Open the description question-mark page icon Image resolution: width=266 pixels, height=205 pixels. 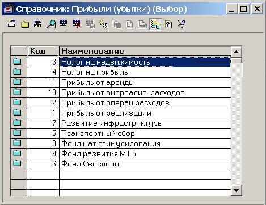[x=168, y=24]
